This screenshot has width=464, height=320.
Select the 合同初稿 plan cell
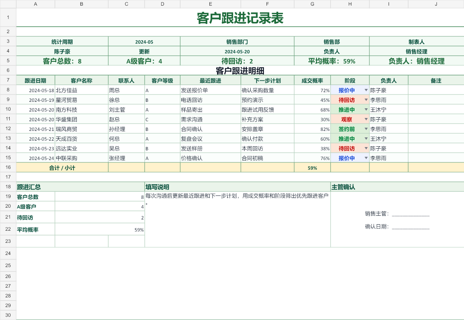click(268, 158)
